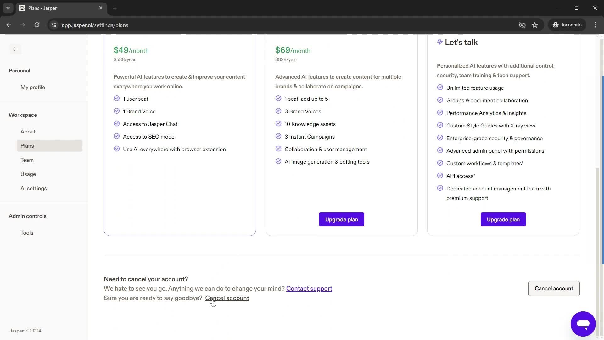Toggle the $49/month plan checkmark feature
The width and height of the screenshot is (604, 340).
point(117,99)
